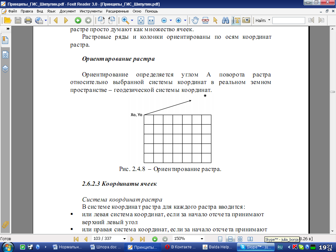
Task: Select the red glasses toolbar tool
Action: click(205, 20)
